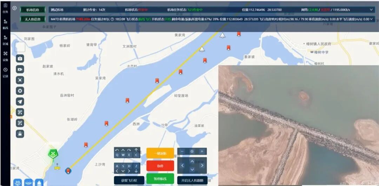Click the camera photo capture icon
The height and width of the screenshot is (186, 379).
[x=20, y=59]
